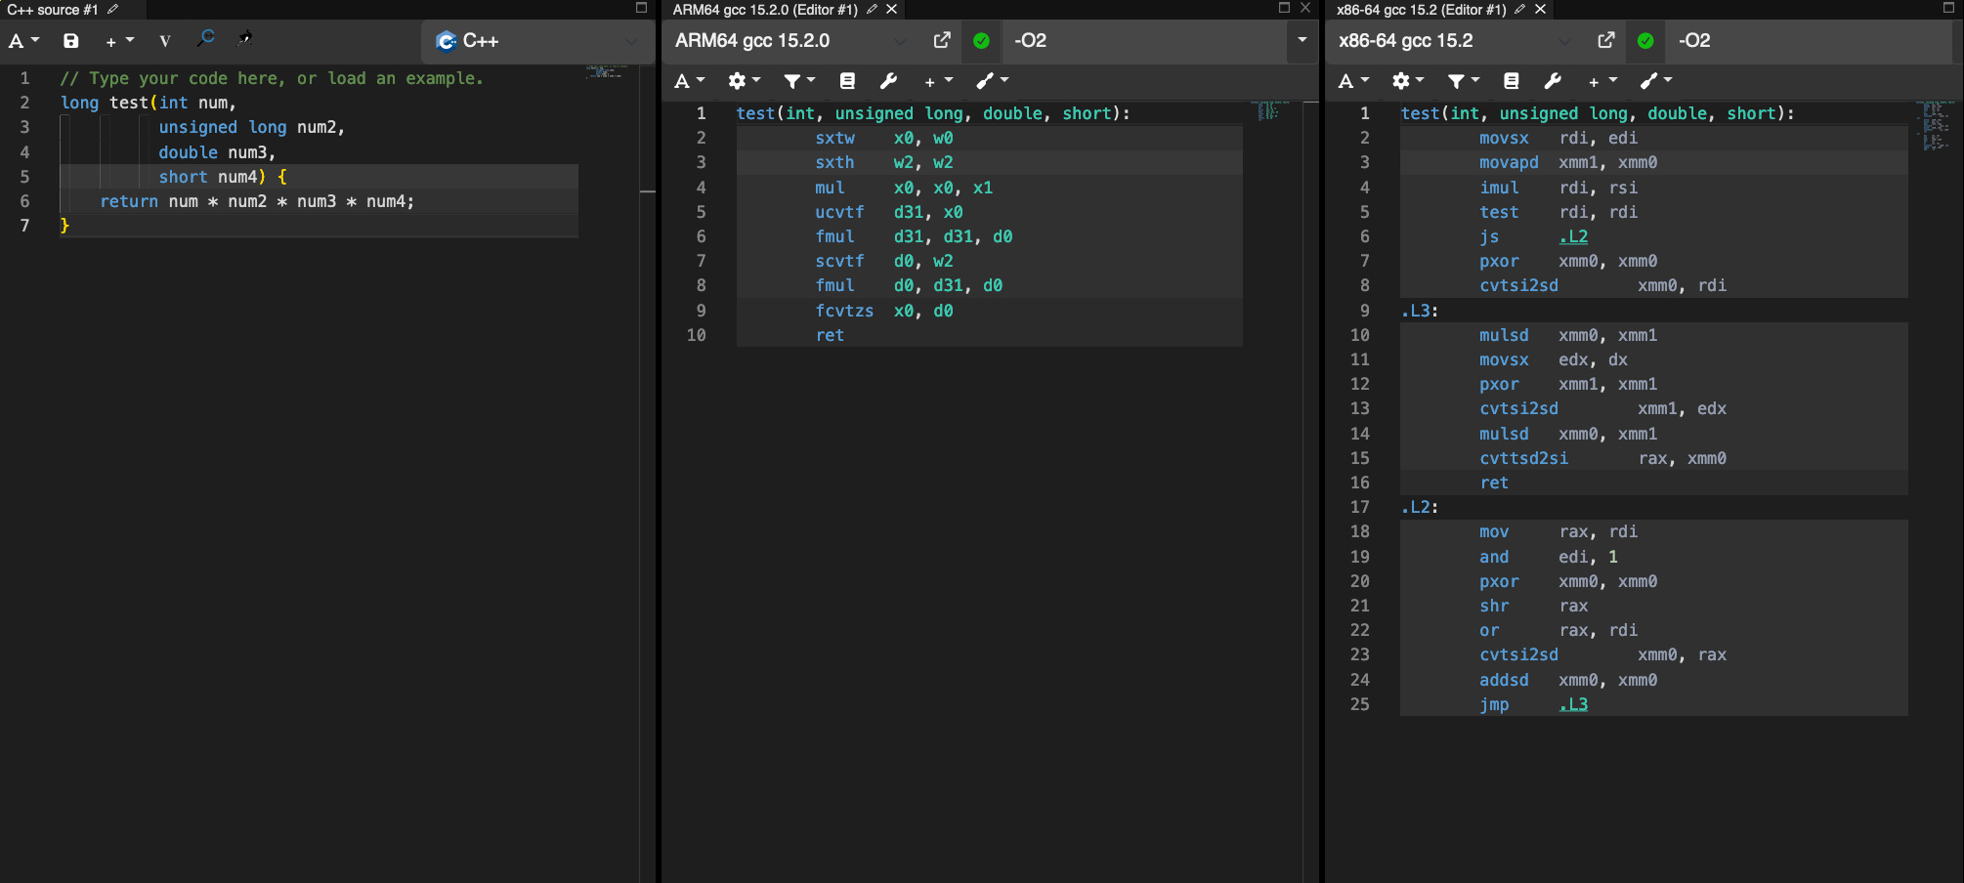1964x883 pixels.
Task: Click the x86-64 assembly minimap
Action: click(1933, 126)
